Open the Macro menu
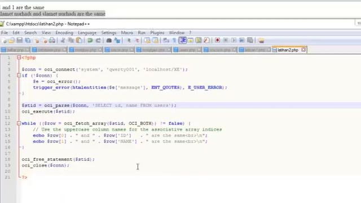 click(x=127, y=33)
